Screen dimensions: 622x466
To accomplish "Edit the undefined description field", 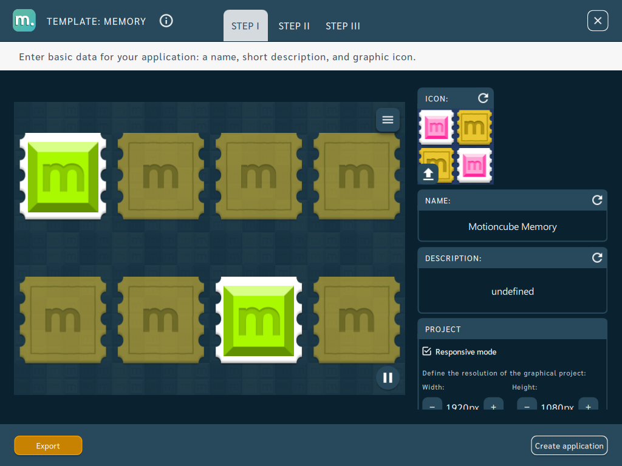I will tap(513, 291).
